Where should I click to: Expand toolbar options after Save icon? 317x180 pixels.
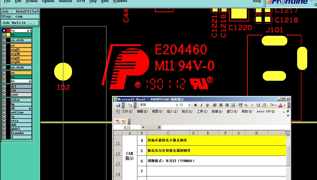(123, 105)
